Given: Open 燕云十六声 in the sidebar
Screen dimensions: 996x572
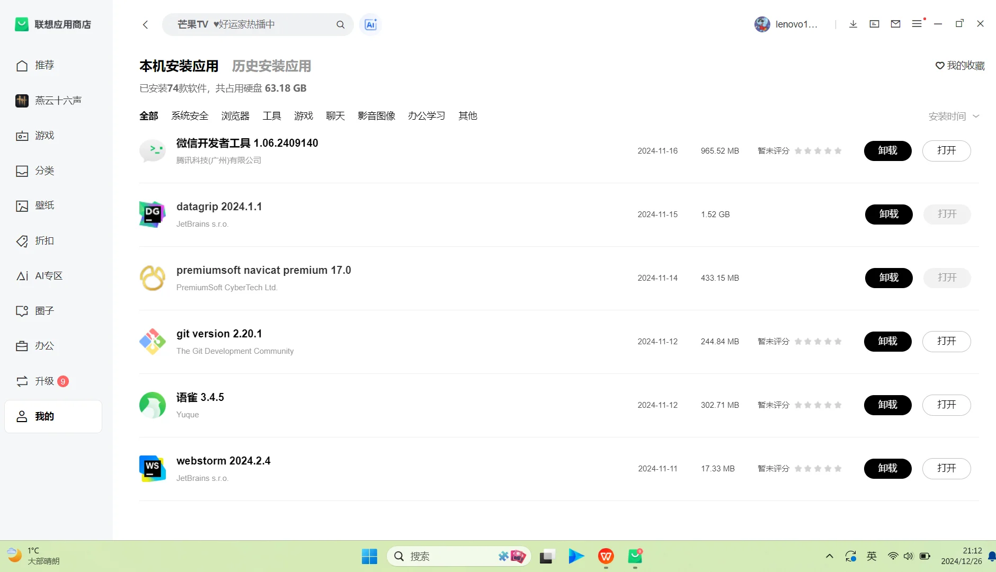Looking at the screenshot, I should pos(53,101).
